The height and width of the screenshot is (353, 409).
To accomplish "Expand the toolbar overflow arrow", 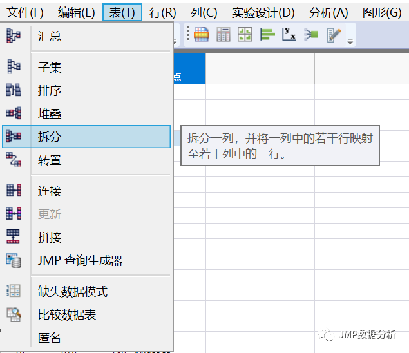I will tap(350, 42).
